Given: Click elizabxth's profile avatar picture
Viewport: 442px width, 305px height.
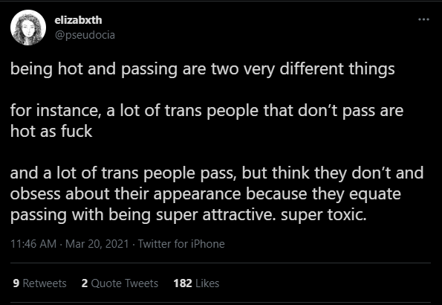Looking at the screenshot, I should pos(28,28).
